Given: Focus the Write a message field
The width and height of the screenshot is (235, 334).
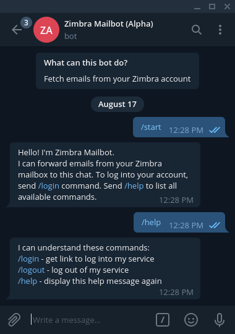Looking at the screenshot, I should (x=92, y=320).
